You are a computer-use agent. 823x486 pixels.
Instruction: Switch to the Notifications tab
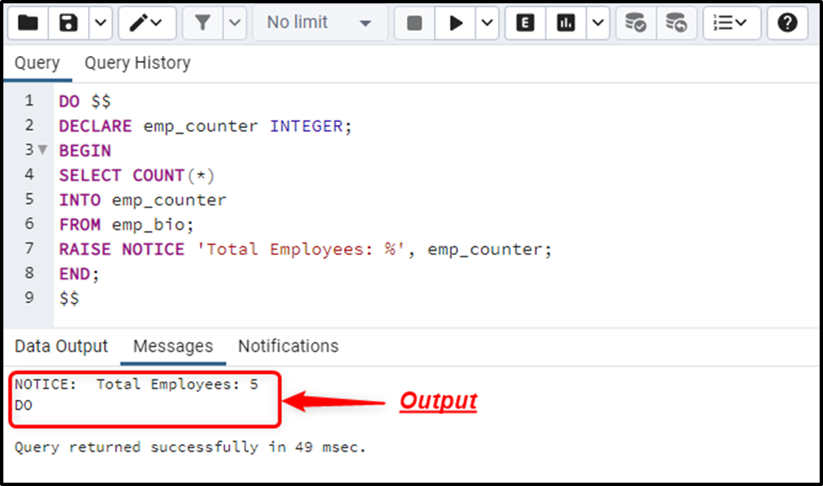pos(288,346)
